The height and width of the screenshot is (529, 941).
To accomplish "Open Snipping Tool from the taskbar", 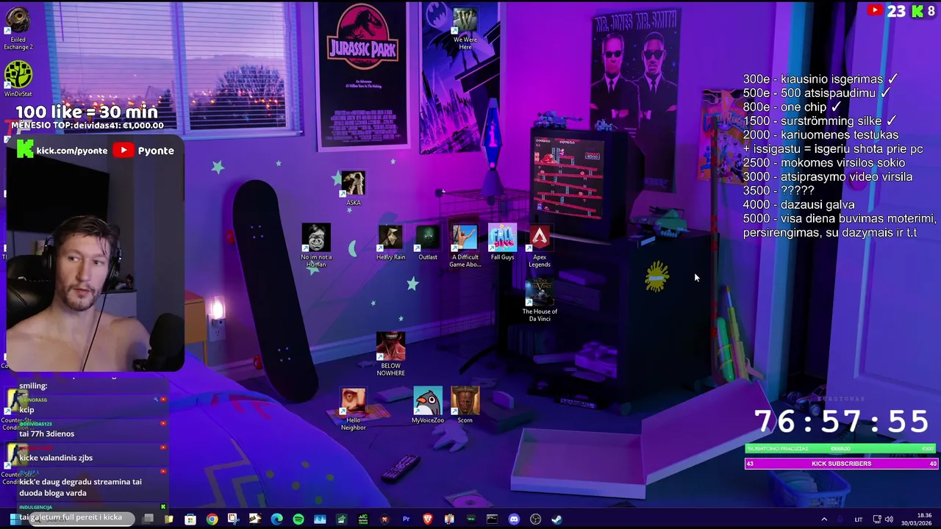I will 233,519.
